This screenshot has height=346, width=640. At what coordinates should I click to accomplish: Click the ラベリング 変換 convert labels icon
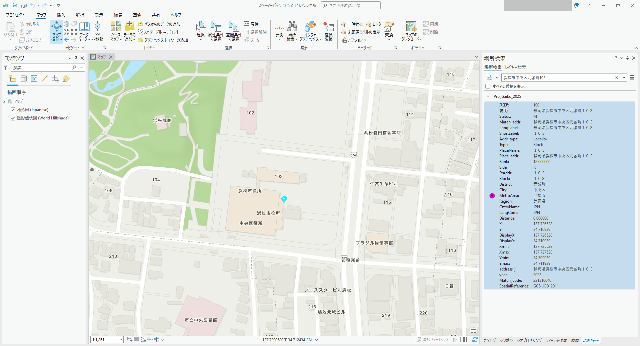tap(389, 27)
